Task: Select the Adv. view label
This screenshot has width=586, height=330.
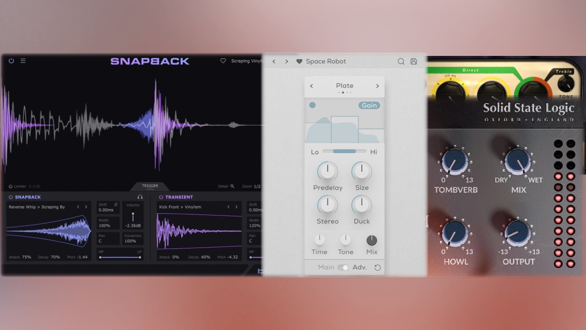Action: [x=360, y=268]
